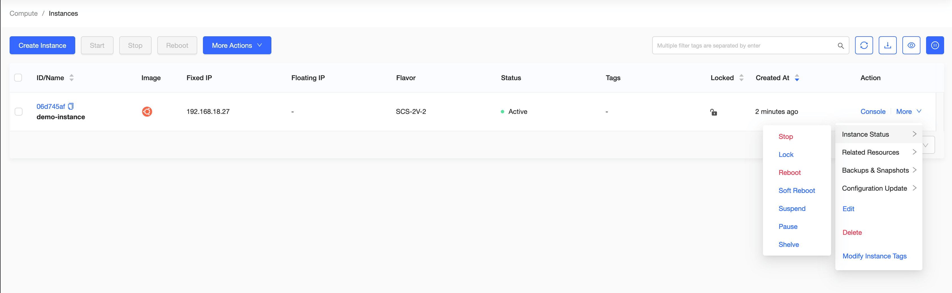Open the column visibility eye icon
Viewport: 952px width, 293px height.
(x=911, y=45)
